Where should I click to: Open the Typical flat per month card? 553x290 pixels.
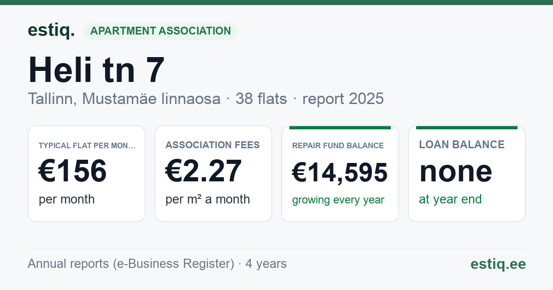coord(87,174)
